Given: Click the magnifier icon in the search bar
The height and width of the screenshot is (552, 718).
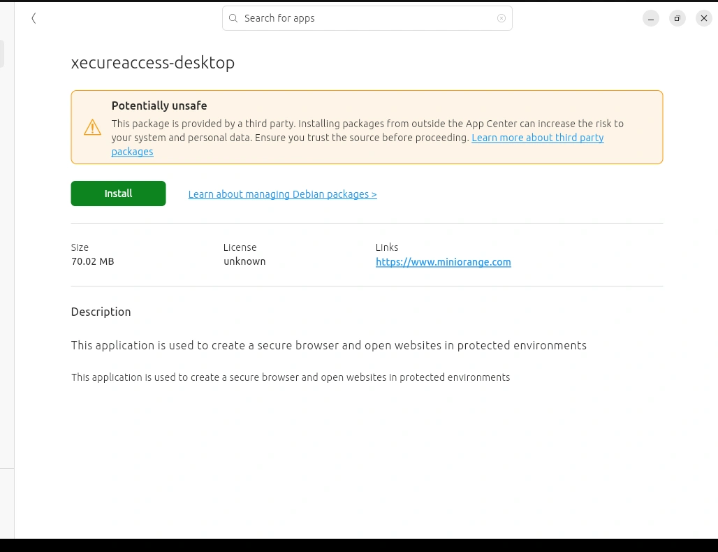Looking at the screenshot, I should pyautogui.click(x=233, y=18).
